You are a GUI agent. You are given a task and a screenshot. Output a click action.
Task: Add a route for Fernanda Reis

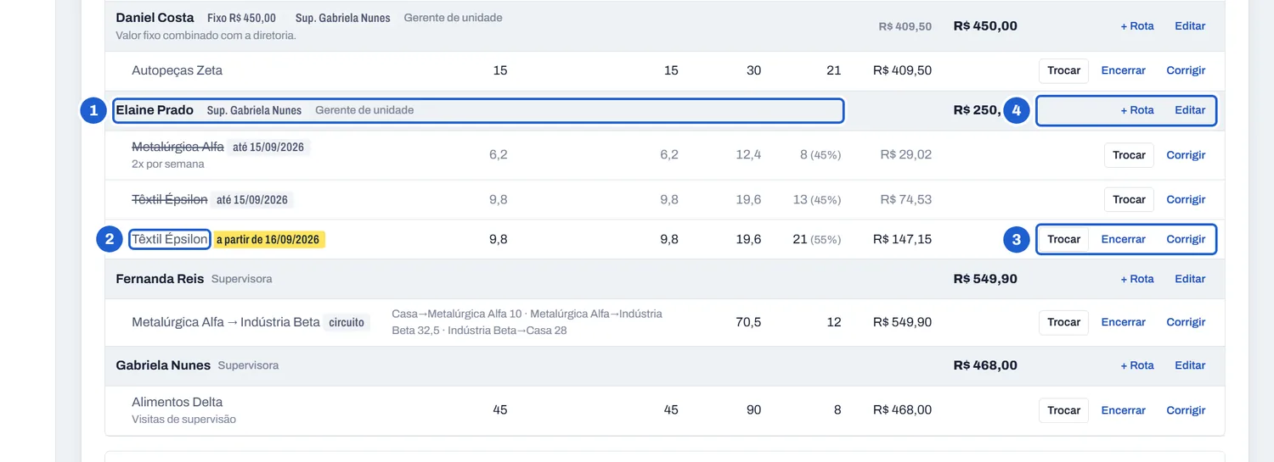[x=1137, y=279]
